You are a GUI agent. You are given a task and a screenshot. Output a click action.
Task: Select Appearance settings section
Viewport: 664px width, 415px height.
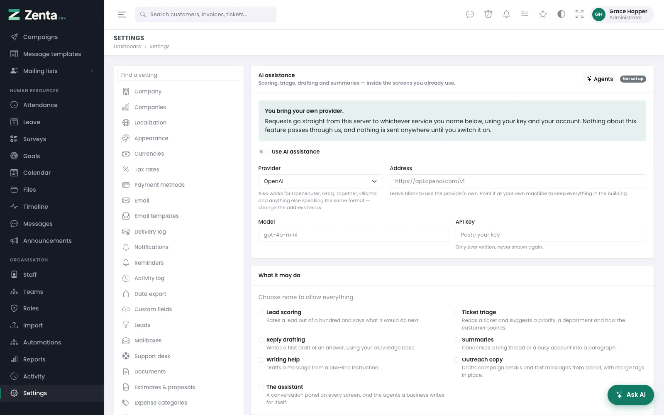[179, 138]
